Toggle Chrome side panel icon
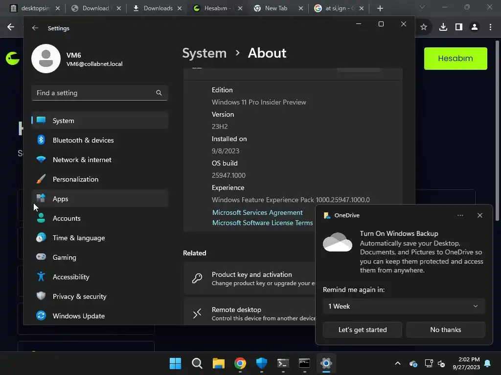The image size is (501, 375). (459, 27)
